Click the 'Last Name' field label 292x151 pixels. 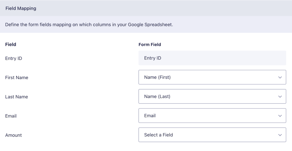click(x=17, y=97)
